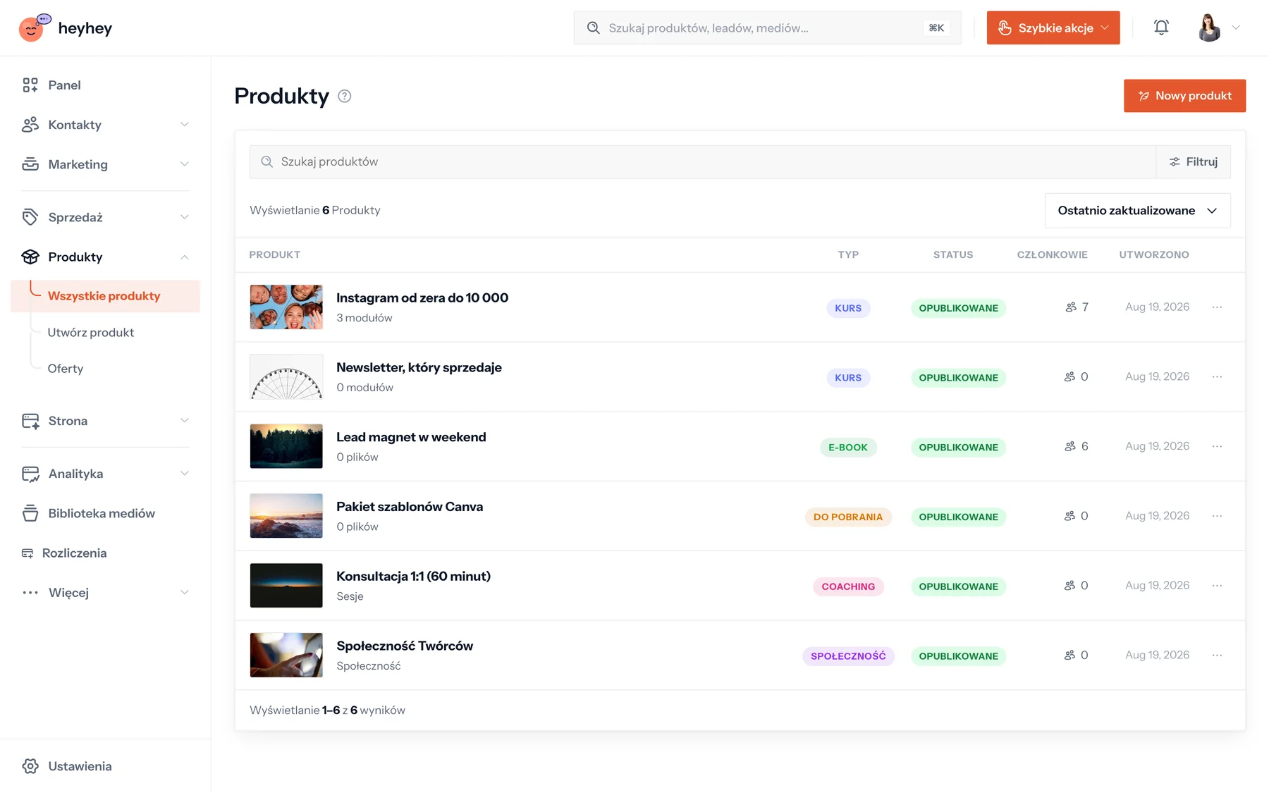Click the help icon next to Produkty heading
The image size is (1269, 793).
click(344, 96)
